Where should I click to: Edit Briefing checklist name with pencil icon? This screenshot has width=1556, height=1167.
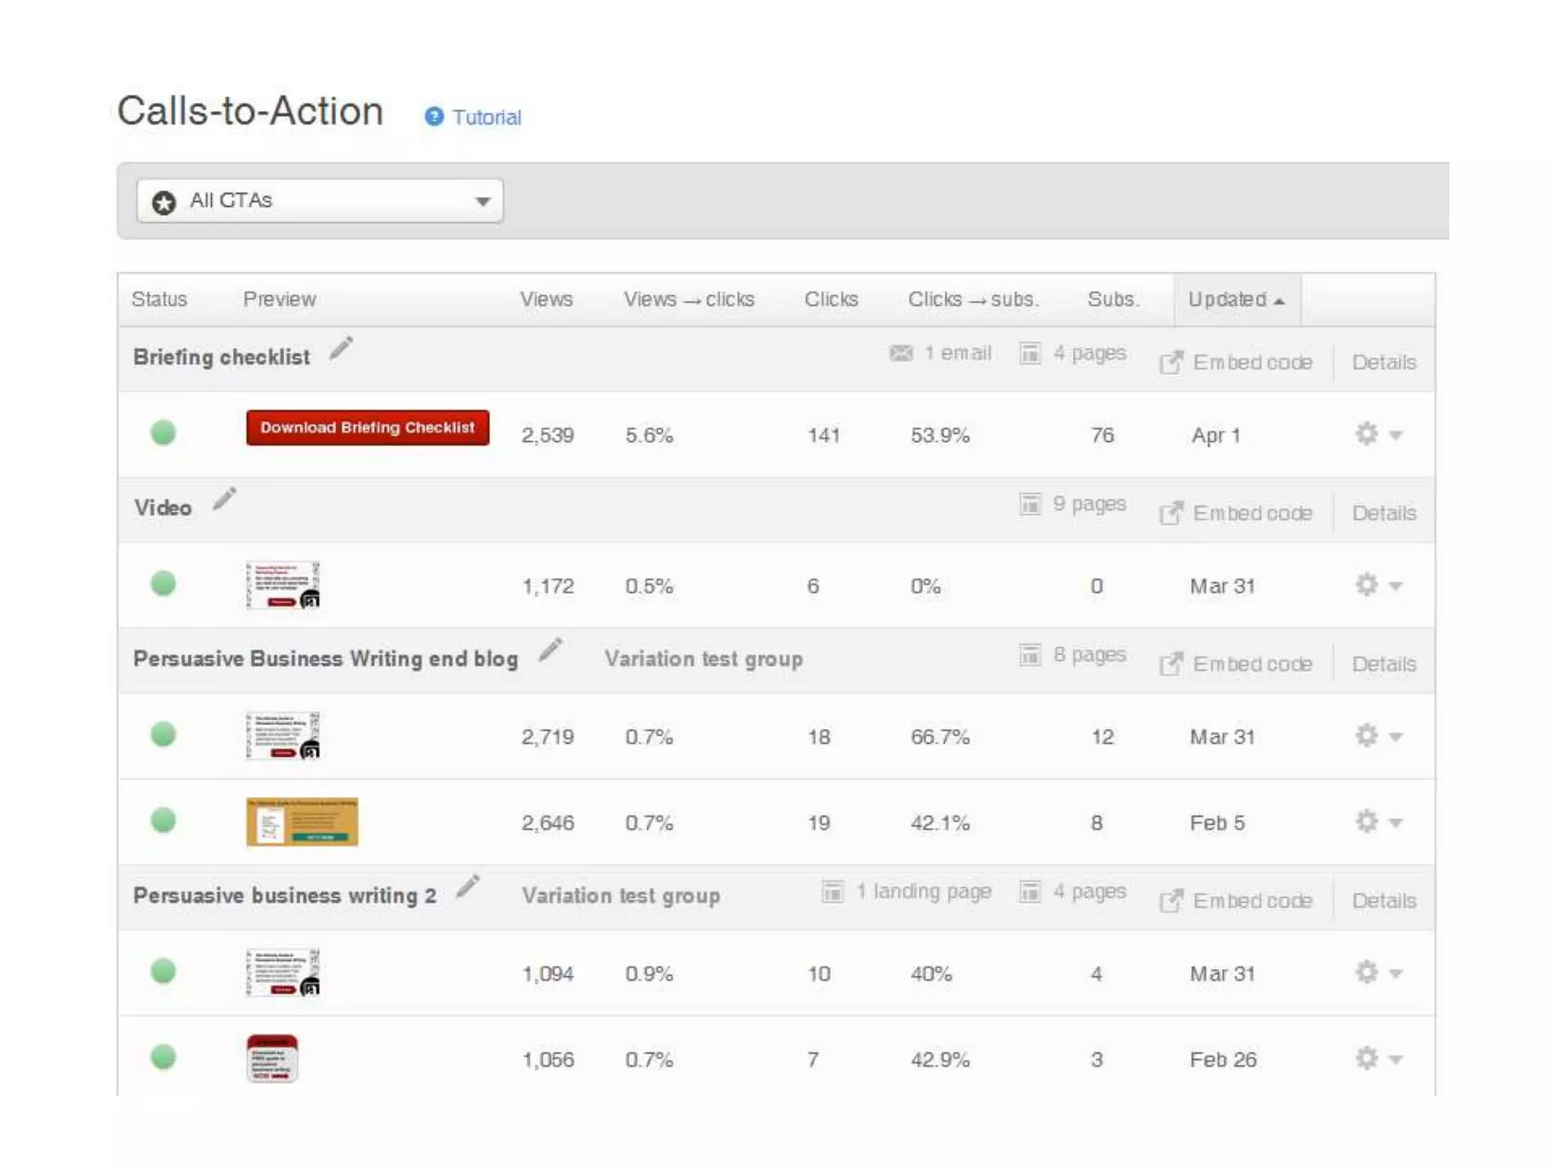point(341,348)
